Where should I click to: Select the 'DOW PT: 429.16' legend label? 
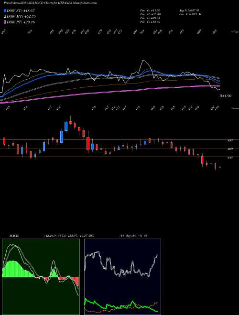click(21, 22)
